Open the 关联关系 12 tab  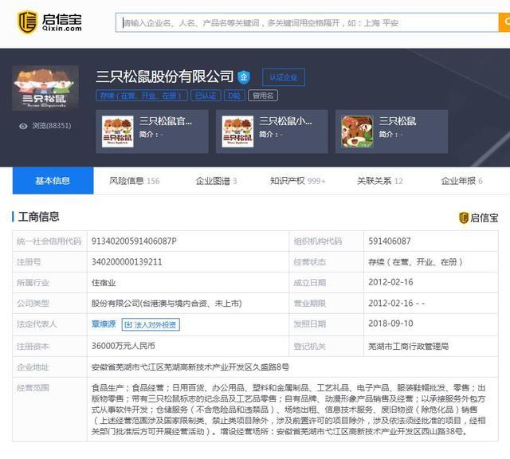(380, 181)
